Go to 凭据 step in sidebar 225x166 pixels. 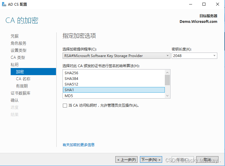coord(15,36)
